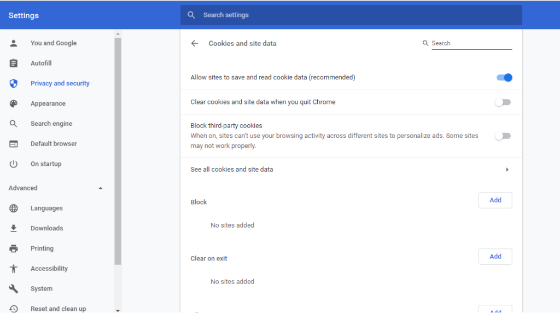Click the sidebar scroll down arrow

click(x=118, y=310)
